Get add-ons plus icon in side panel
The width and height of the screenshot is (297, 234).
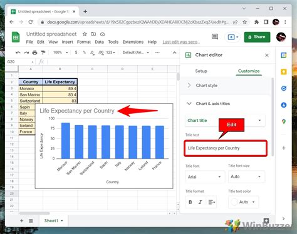pyautogui.click(x=284, y=148)
